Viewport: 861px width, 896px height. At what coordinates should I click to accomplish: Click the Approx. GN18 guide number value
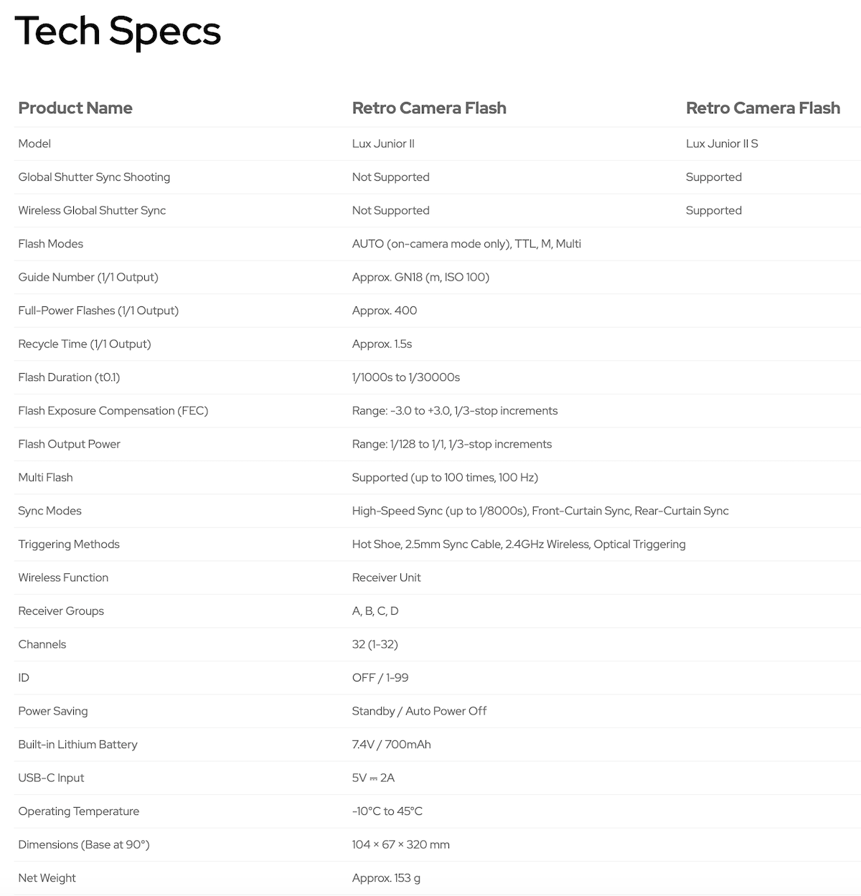click(420, 277)
